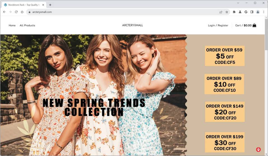This screenshot has height=156, width=268.
Task: Click the $5 off CF5 coupon
Action: point(225,56)
